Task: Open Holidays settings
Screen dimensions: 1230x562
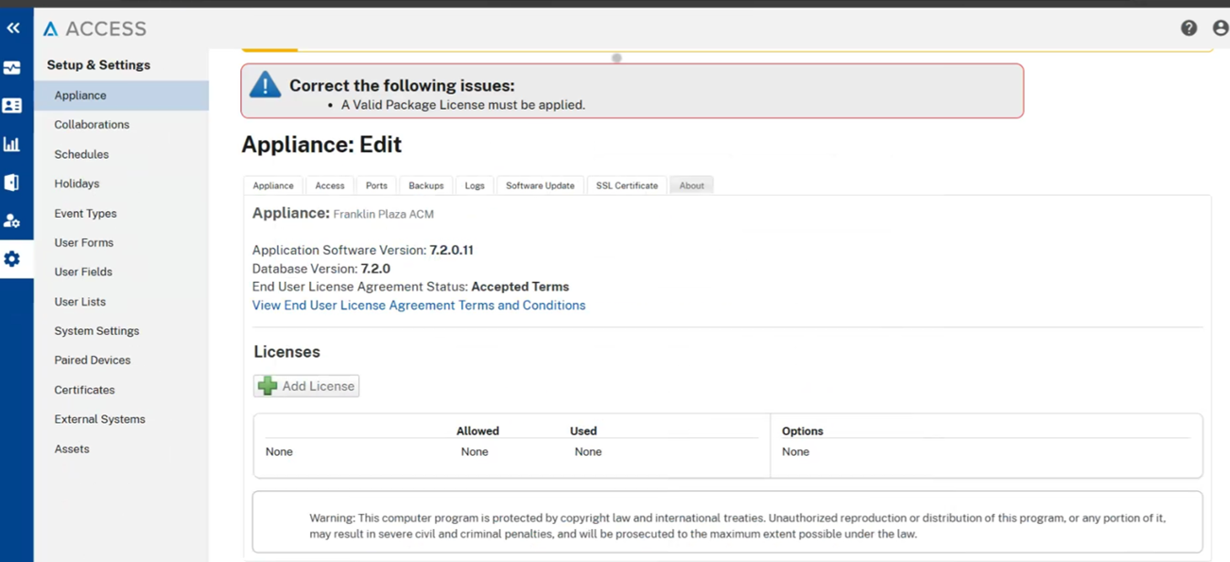Action: (x=77, y=184)
